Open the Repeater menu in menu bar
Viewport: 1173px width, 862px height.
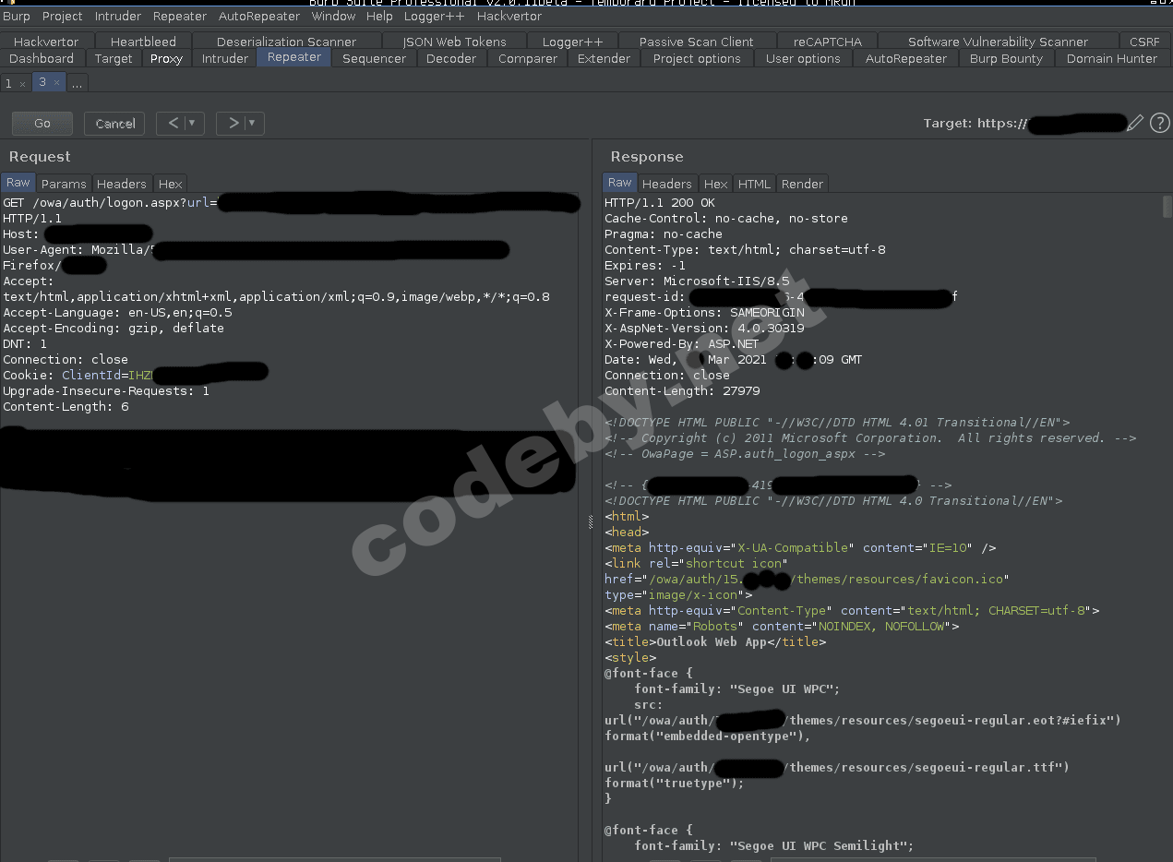[180, 16]
